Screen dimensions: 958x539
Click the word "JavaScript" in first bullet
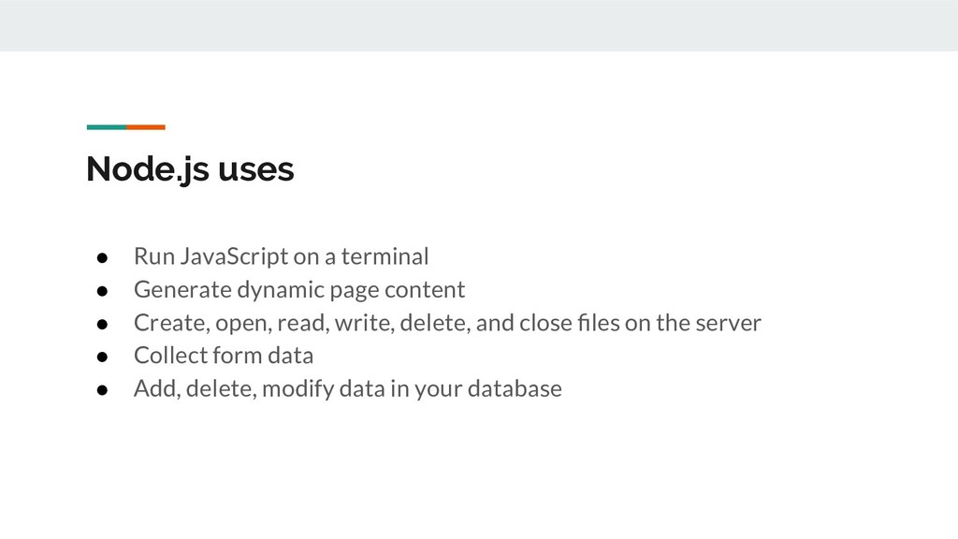coord(234,256)
